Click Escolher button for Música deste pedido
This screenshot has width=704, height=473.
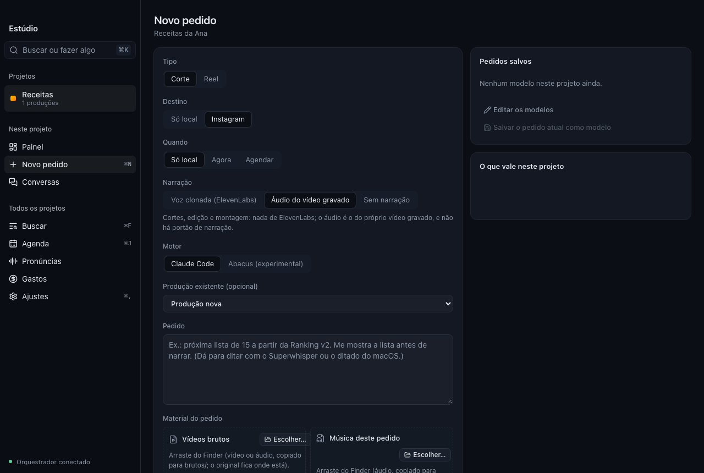[425, 455]
